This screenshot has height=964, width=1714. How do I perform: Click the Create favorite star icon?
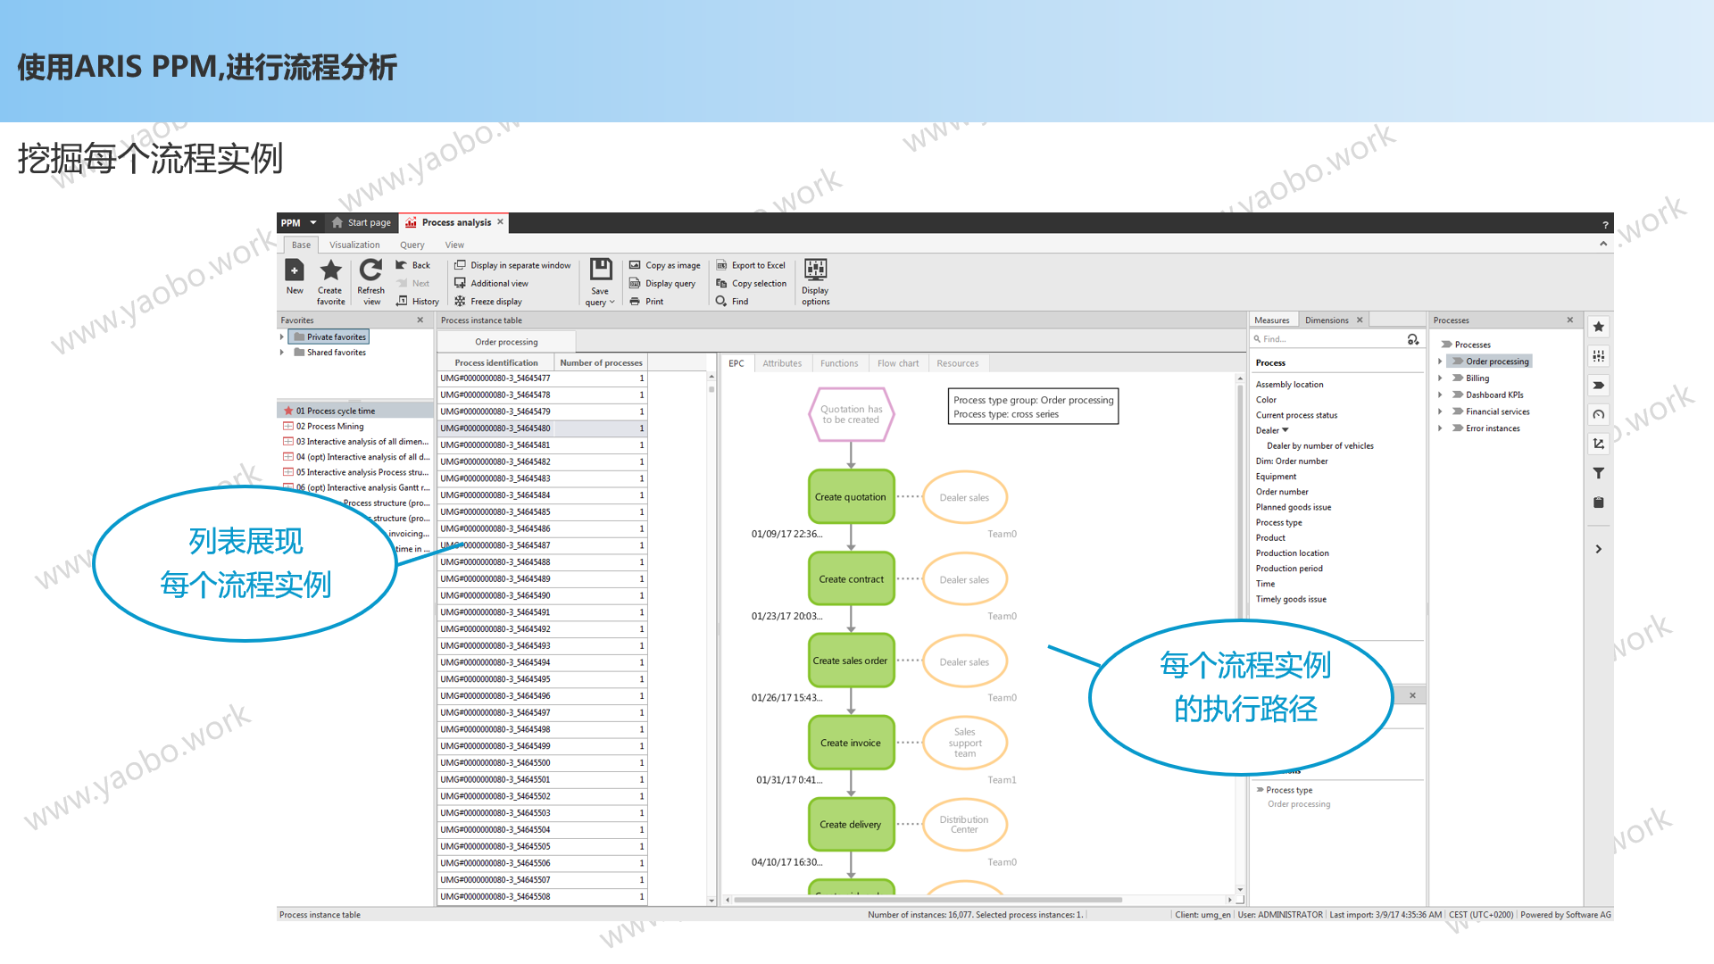point(330,270)
